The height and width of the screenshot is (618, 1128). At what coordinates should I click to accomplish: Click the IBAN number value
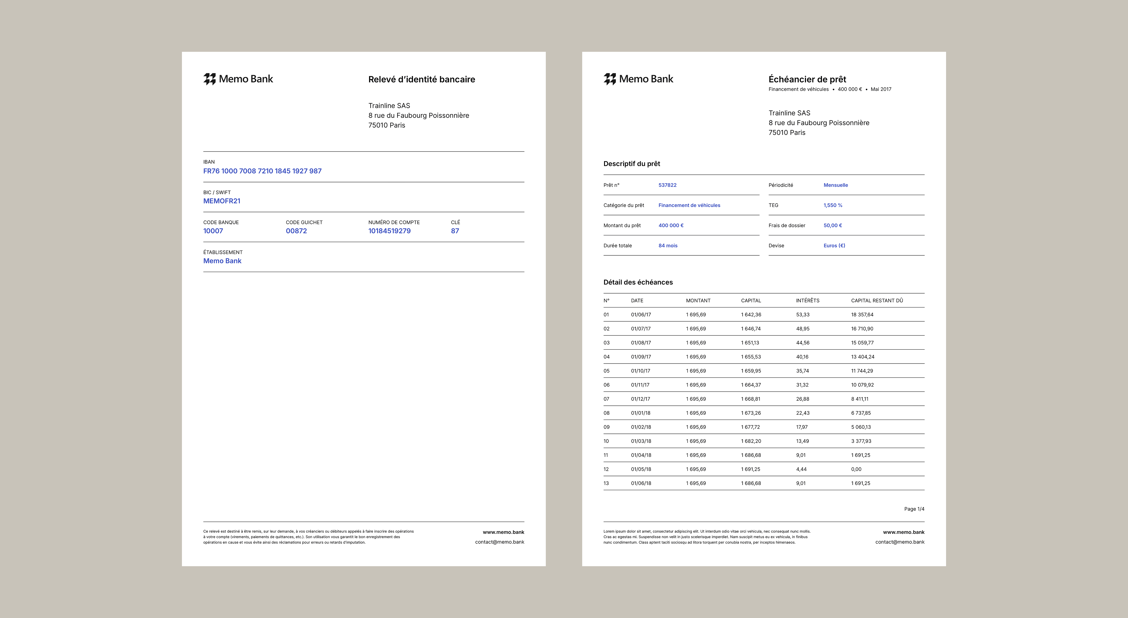262,171
